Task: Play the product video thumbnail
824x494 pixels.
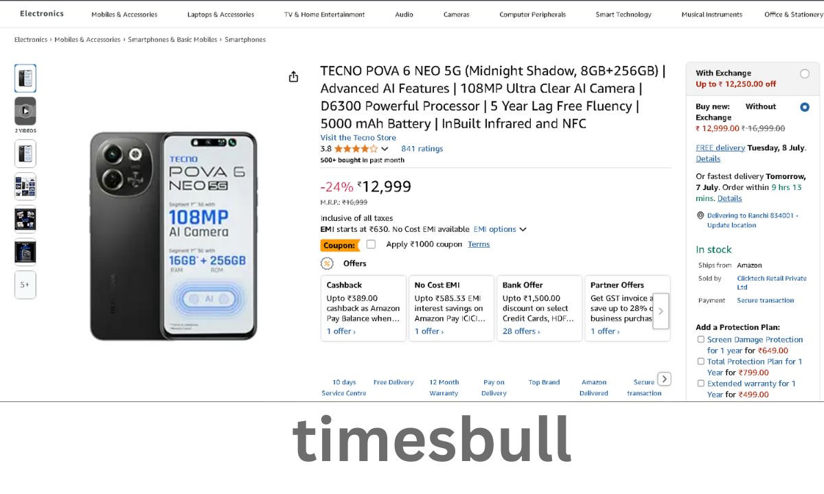Action: click(25, 110)
